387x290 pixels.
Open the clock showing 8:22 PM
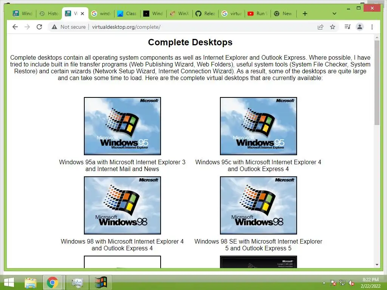370,283
